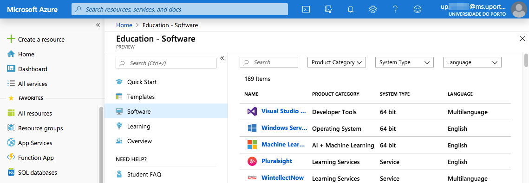Image resolution: width=529 pixels, height=183 pixels.
Task: Expand the System Type filter dropdown
Action: click(405, 62)
